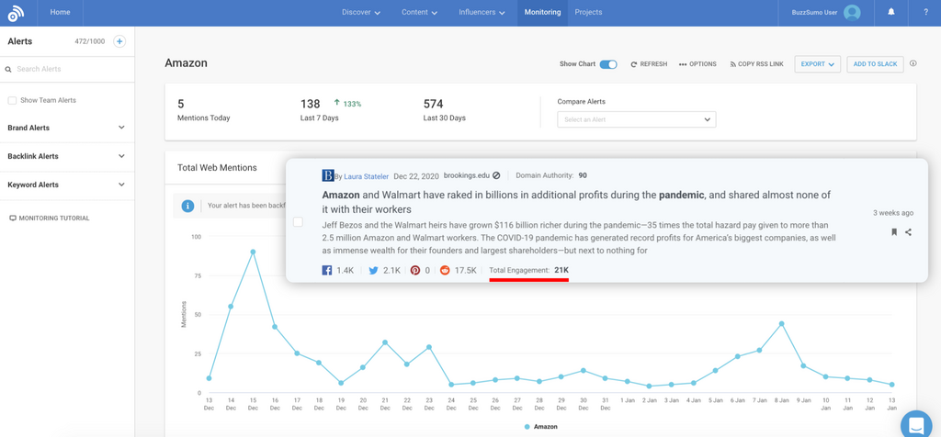Click the 15 Dec peak data point
Screen dimensions: 941x437
(x=253, y=252)
